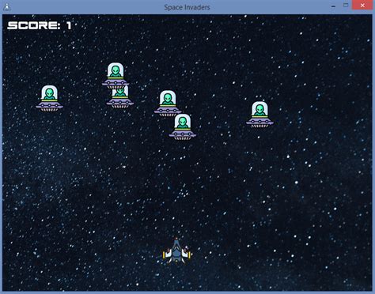Click the player spaceship at the bottom

point(177,251)
